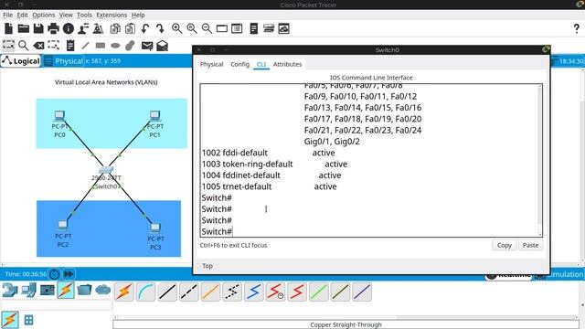This screenshot has width=585, height=329.
Task: Add a Complex PDU open envelope
Action: [163, 46]
